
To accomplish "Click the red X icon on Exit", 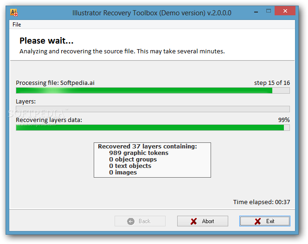I will (257, 221).
